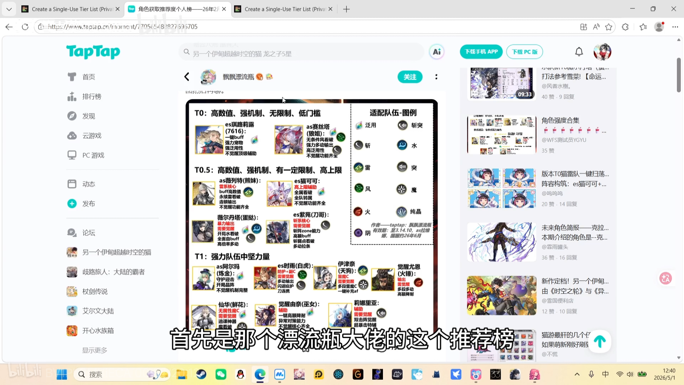
Task: Open author 飘飘漂流瓶 avatar
Action: click(x=208, y=77)
